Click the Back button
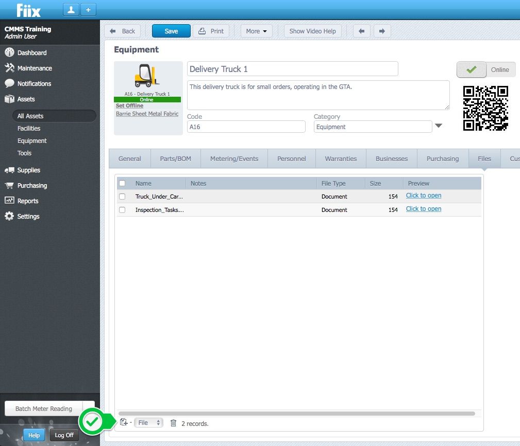Image resolution: width=520 pixels, height=446 pixels. [122, 31]
